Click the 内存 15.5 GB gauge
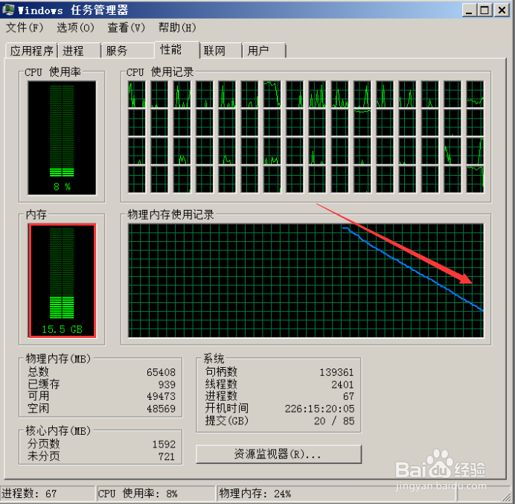 (x=62, y=281)
